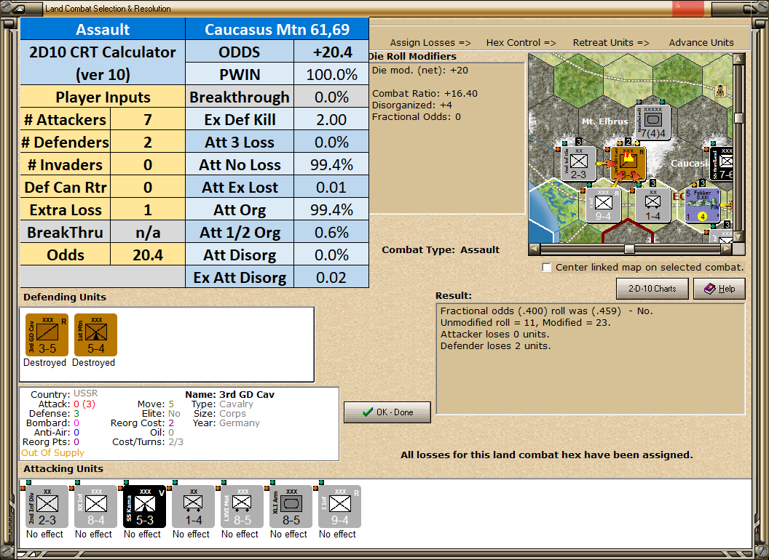Click the map's vertical scrollbar thumb

[x=738, y=118]
